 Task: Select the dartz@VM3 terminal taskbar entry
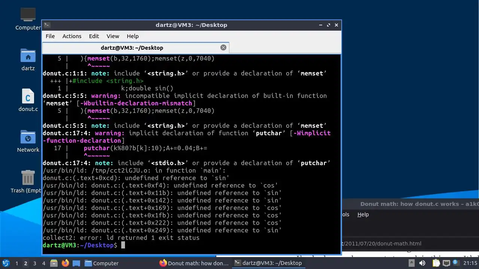(268, 263)
